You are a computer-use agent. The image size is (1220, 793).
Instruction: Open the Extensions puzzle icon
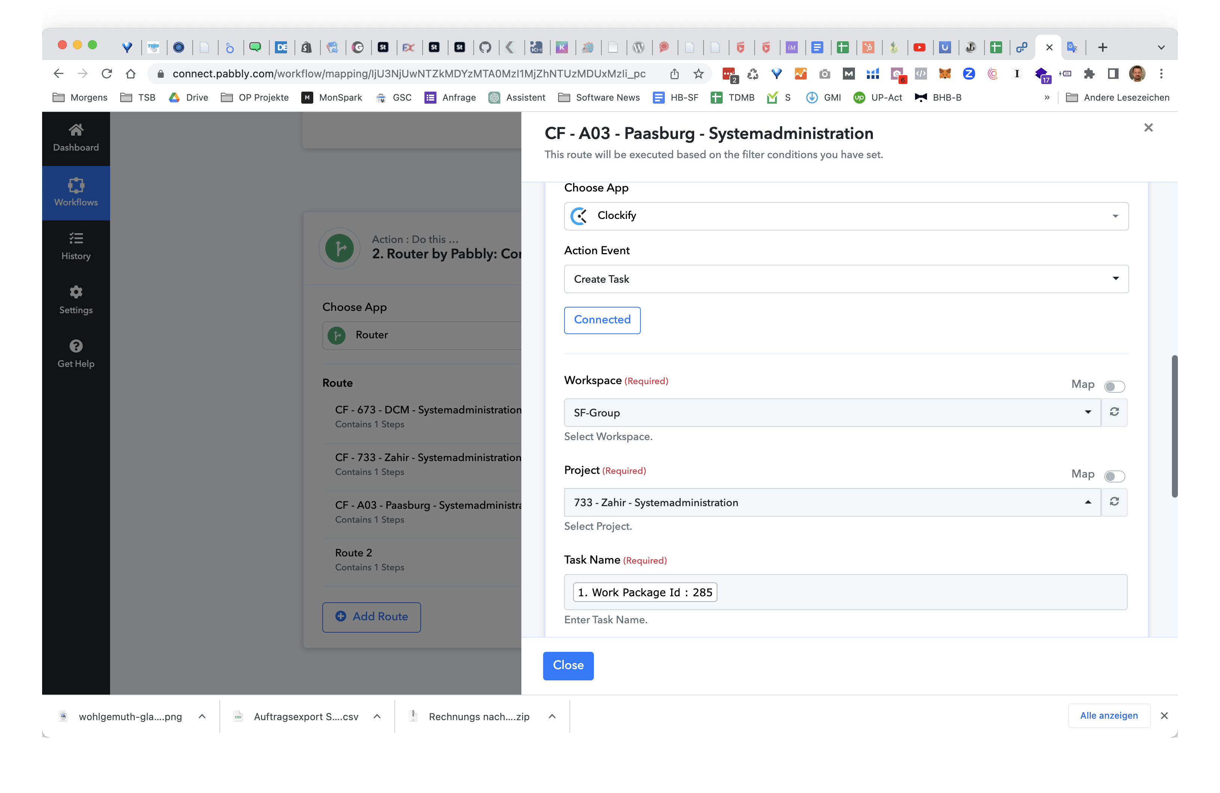[1089, 74]
